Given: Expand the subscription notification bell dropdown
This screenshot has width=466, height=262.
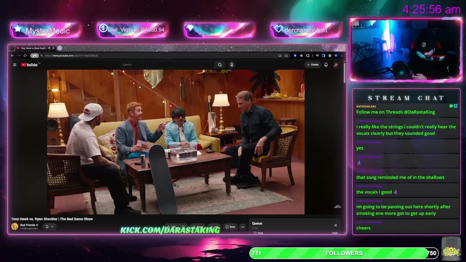Looking at the screenshot, I should tap(49, 227).
